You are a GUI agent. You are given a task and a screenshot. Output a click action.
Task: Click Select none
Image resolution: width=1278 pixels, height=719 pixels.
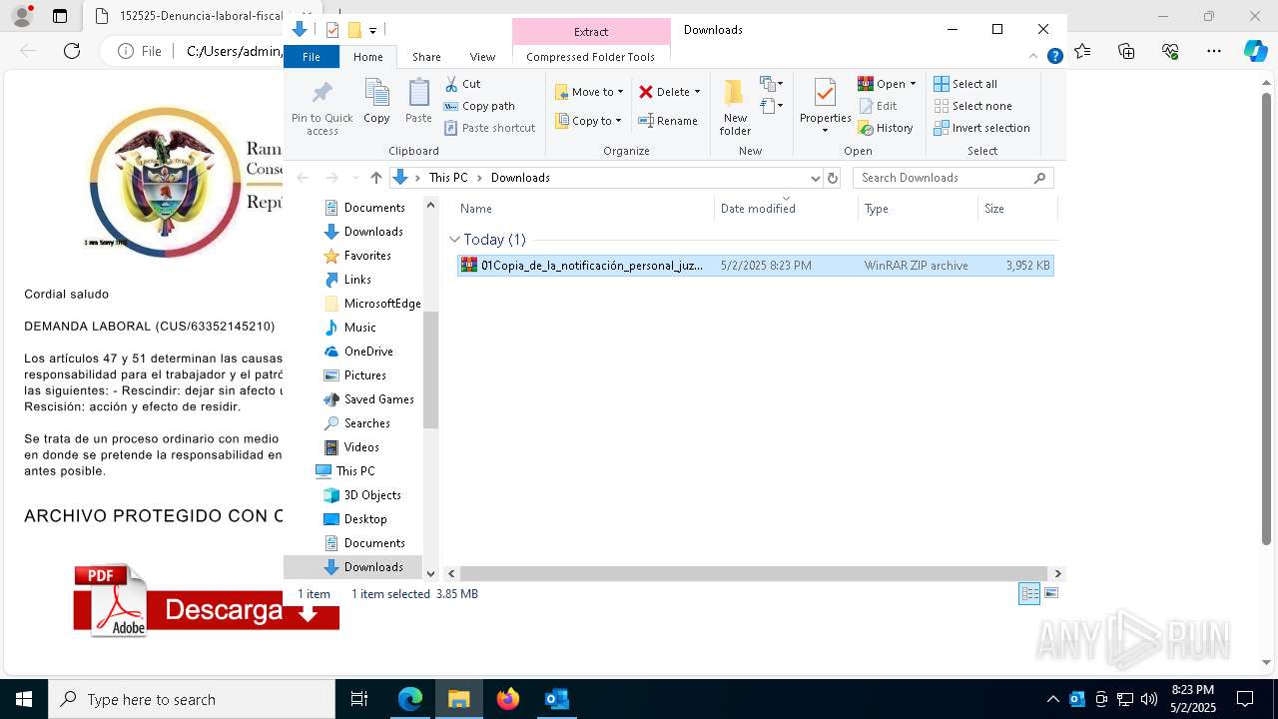972,106
